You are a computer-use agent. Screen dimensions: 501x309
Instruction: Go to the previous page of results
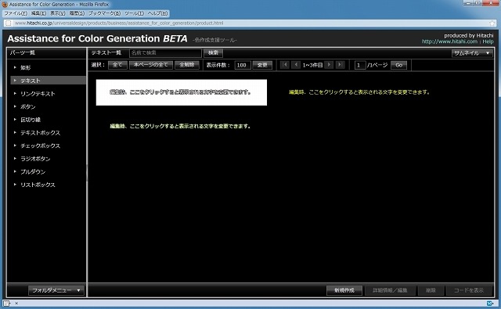[x=296, y=65]
